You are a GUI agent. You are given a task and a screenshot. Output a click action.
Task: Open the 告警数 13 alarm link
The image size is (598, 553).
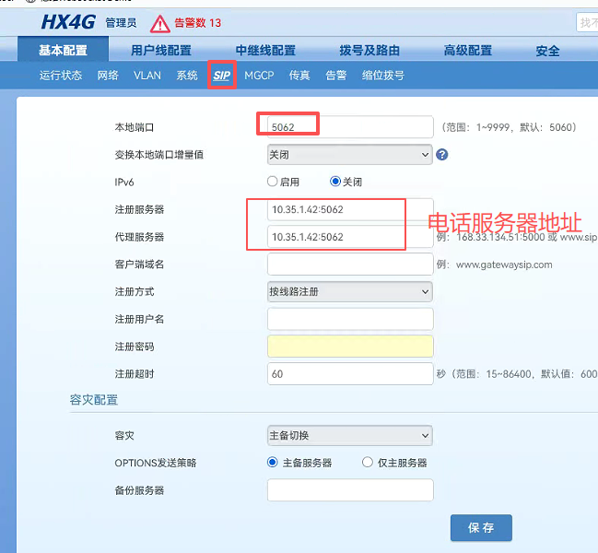[197, 23]
